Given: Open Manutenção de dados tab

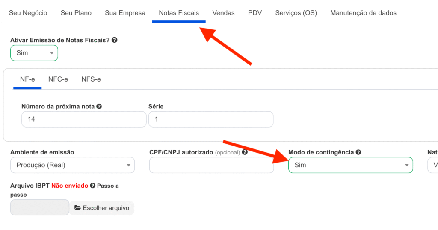Looking at the screenshot, I should tap(363, 13).
